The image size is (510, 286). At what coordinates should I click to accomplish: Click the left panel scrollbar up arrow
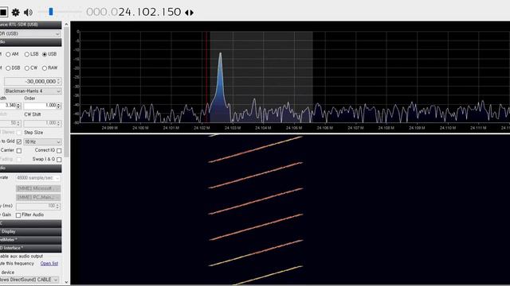(66, 25)
